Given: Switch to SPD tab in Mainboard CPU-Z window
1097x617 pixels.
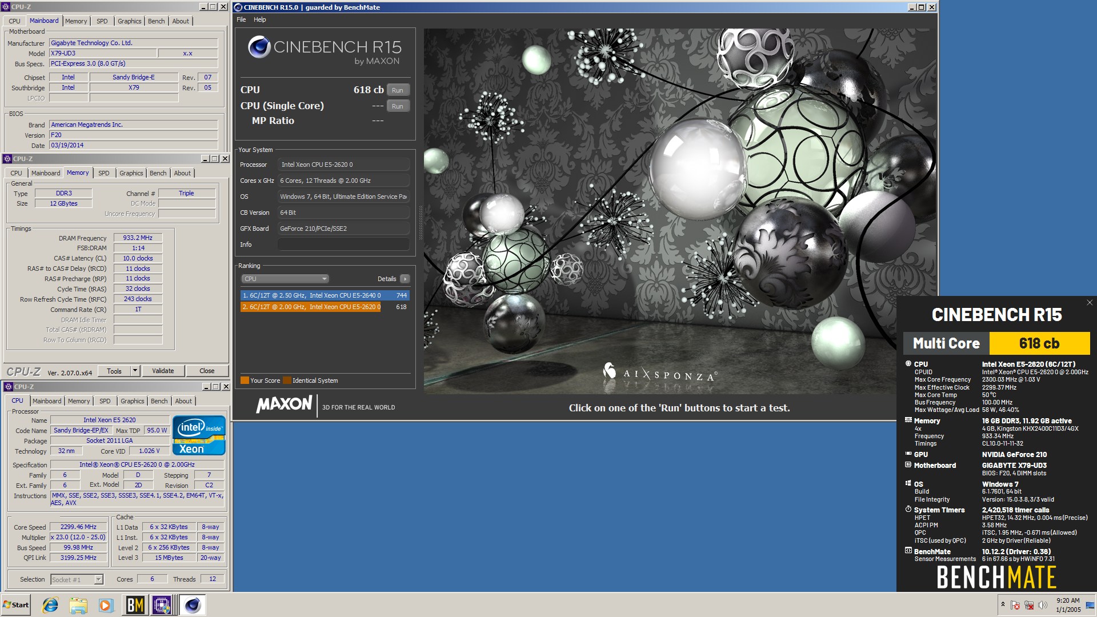Looking at the screenshot, I should coord(102,21).
